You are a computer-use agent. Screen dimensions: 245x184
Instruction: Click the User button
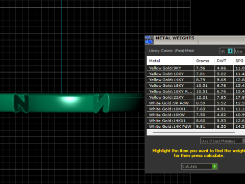[239, 51]
